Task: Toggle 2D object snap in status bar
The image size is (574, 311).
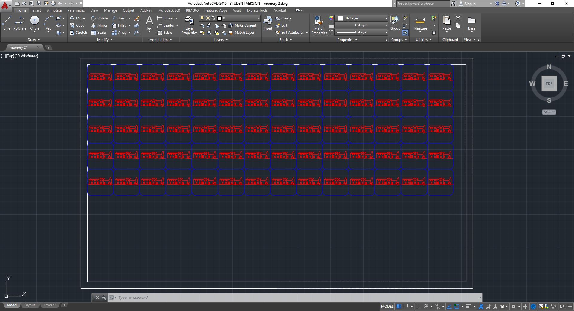Action: pos(457,307)
